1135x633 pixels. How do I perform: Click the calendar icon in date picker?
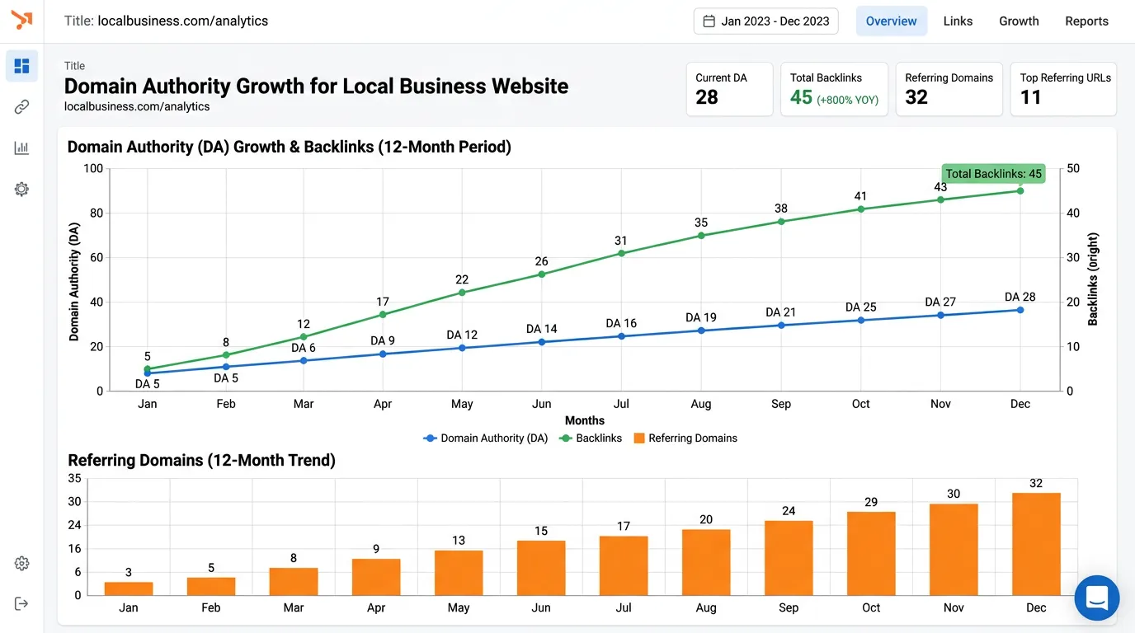(709, 21)
